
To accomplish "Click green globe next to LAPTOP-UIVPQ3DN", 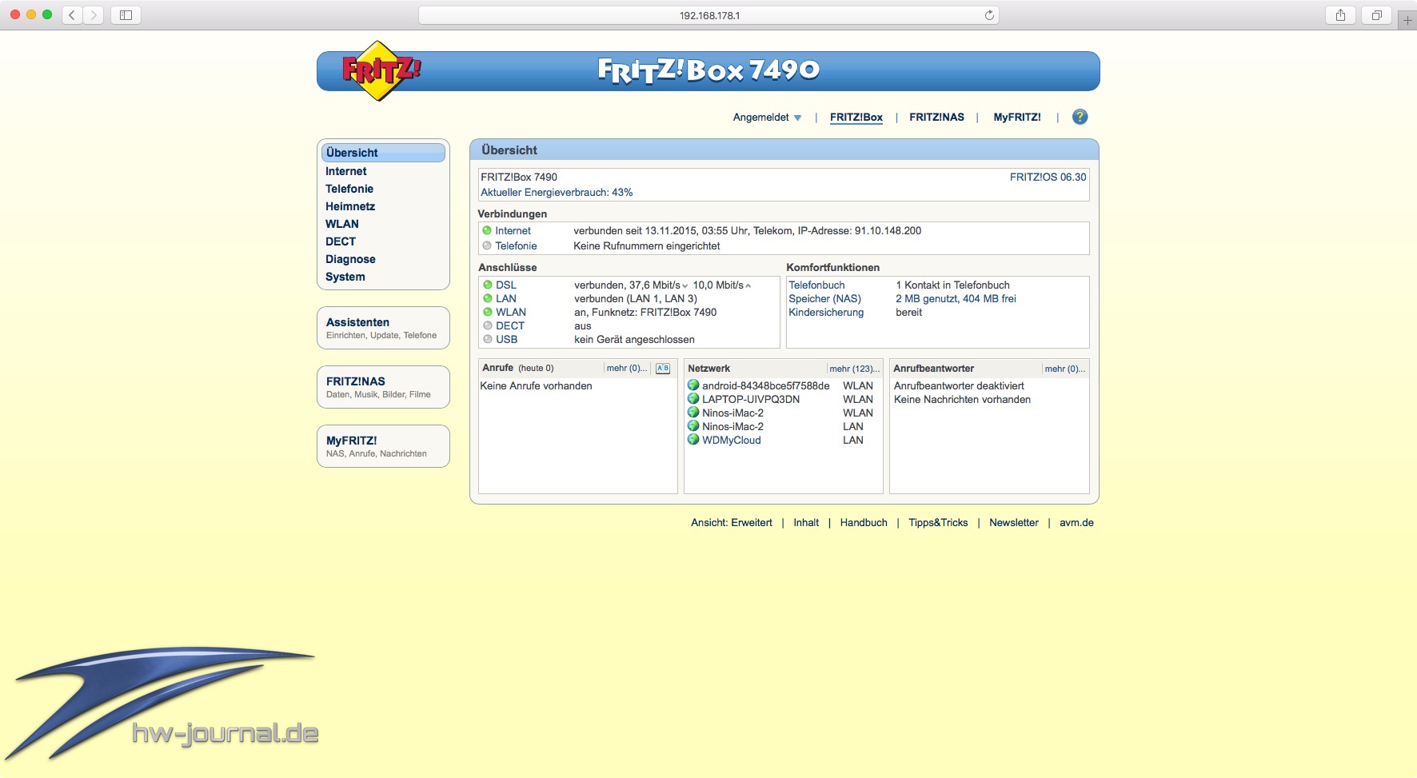I will 693,399.
